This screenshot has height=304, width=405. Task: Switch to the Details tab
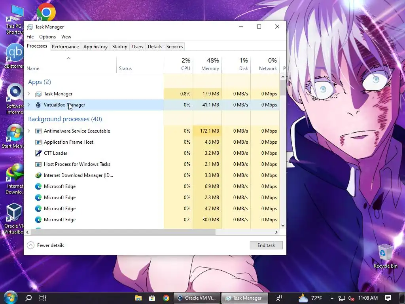pos(155,47)
